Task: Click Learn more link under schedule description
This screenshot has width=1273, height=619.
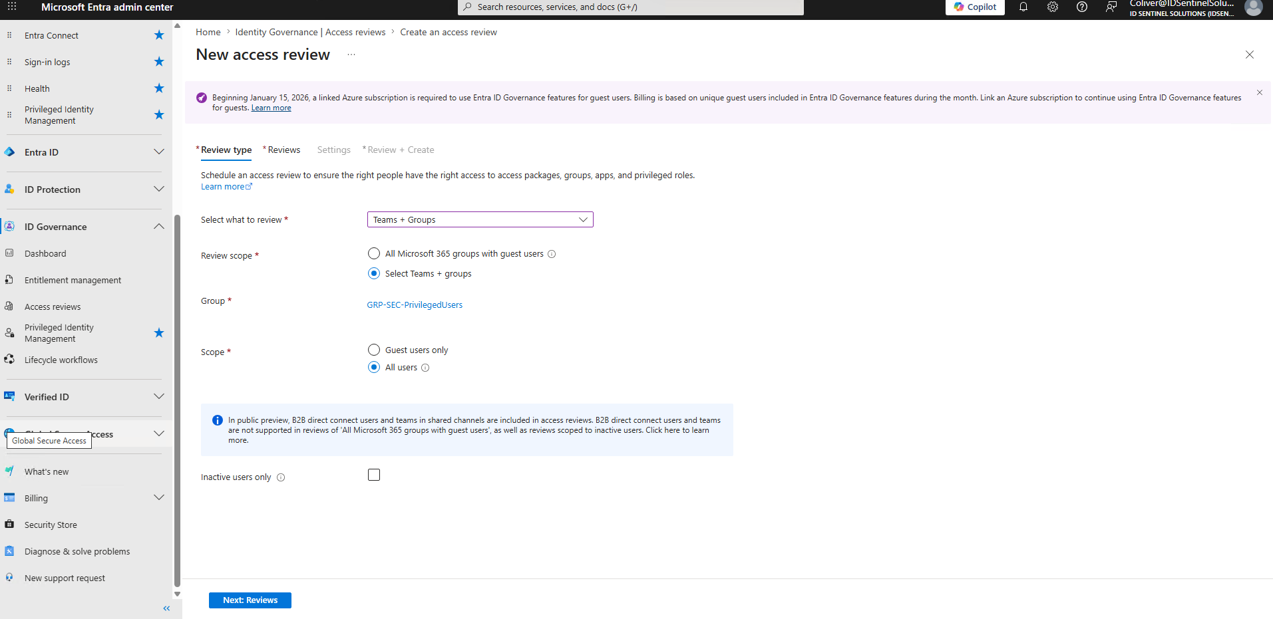Action: click(226, 187)
